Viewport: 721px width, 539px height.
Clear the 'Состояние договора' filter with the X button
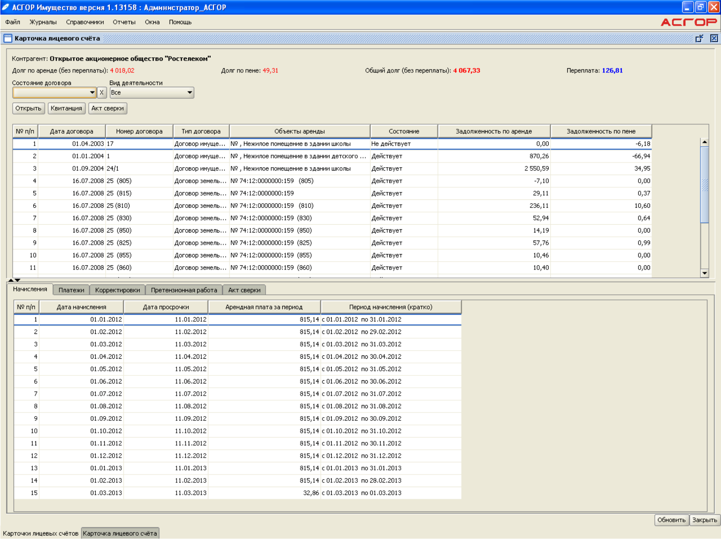[101, 92]
